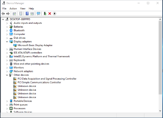Click the Back arrow toolbar icon
The image size is (163, 118).
(3, 14)
